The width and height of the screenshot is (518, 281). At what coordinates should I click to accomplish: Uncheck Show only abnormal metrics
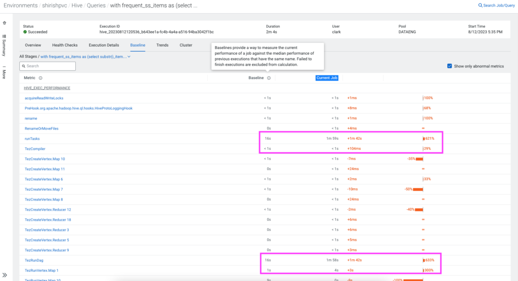(449, 66)
